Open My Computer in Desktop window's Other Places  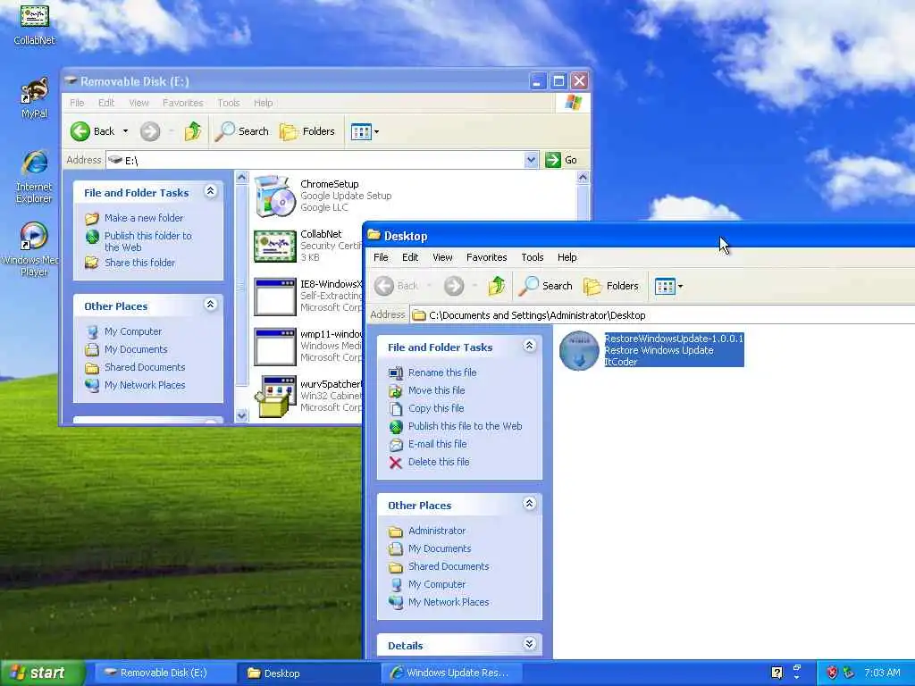(437, 584)
